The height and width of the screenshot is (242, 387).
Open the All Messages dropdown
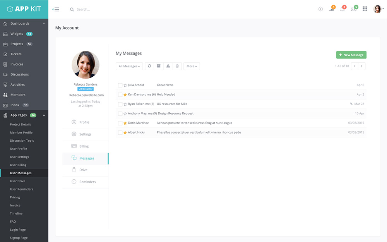tap(129, 66)
